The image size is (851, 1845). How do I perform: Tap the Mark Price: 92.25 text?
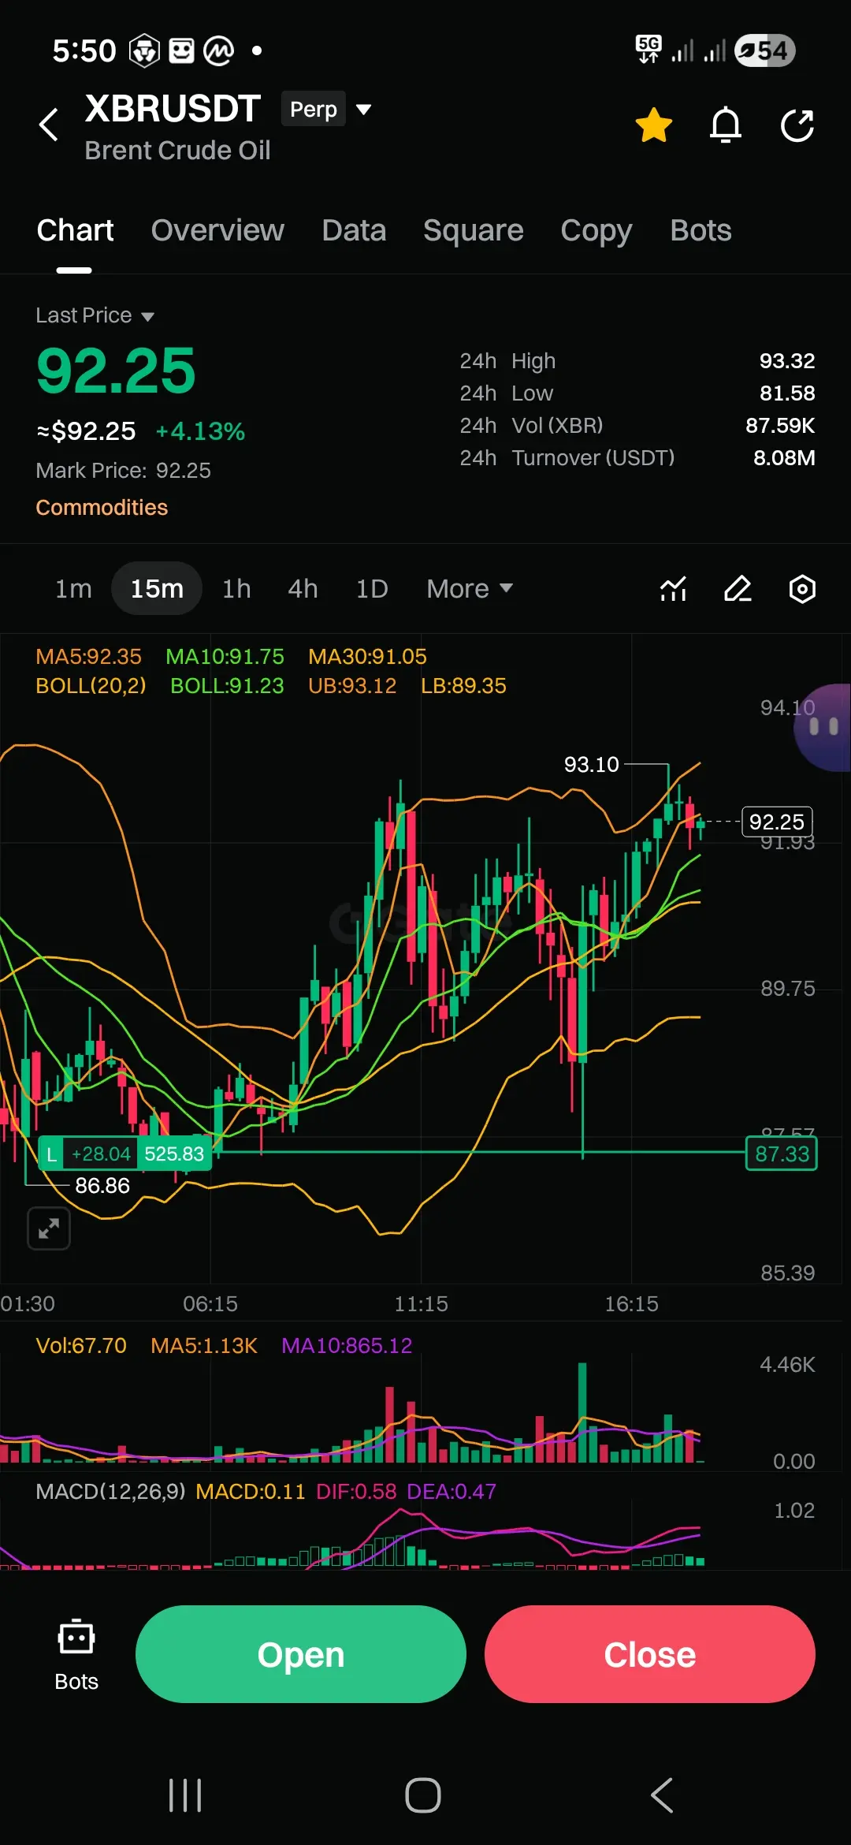[124, 470]
